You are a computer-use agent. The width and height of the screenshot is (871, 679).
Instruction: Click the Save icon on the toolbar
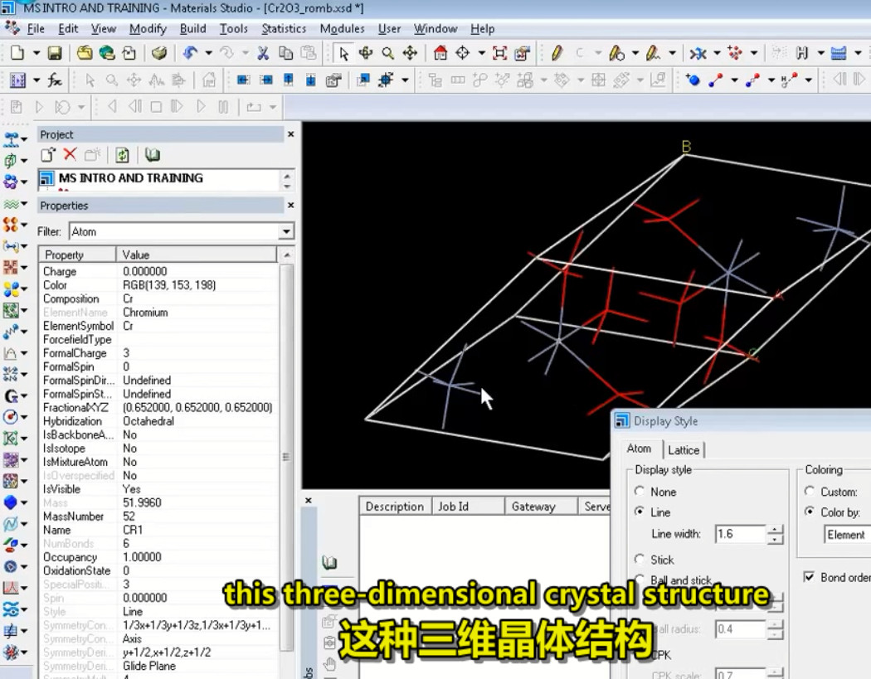pyautogui.click(x=54, y=53)
